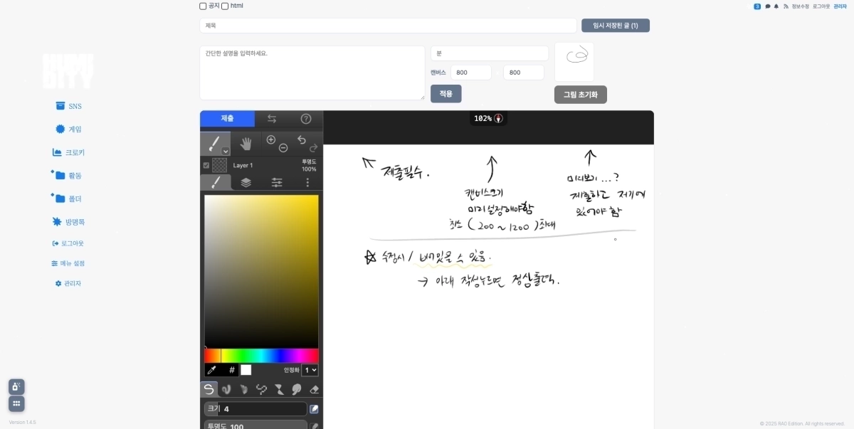This screenshot has width=854, height=429.
Task: Toggle Layer 1 visibility checkbox
Action: pyautogui.click(x=206, y=165)
